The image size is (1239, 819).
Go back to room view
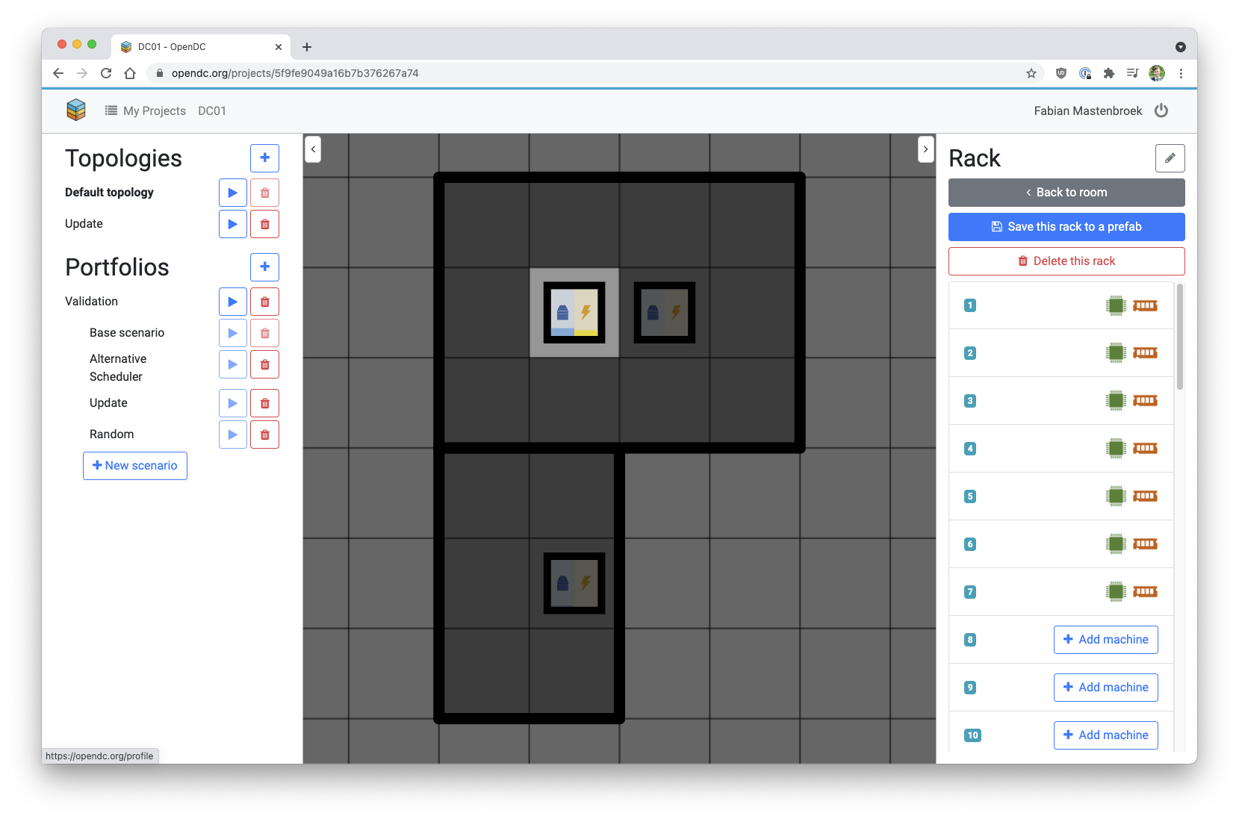1066,193
